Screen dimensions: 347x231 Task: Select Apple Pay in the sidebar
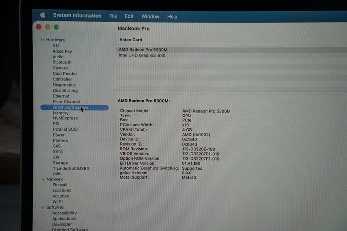tap(62, 51)
